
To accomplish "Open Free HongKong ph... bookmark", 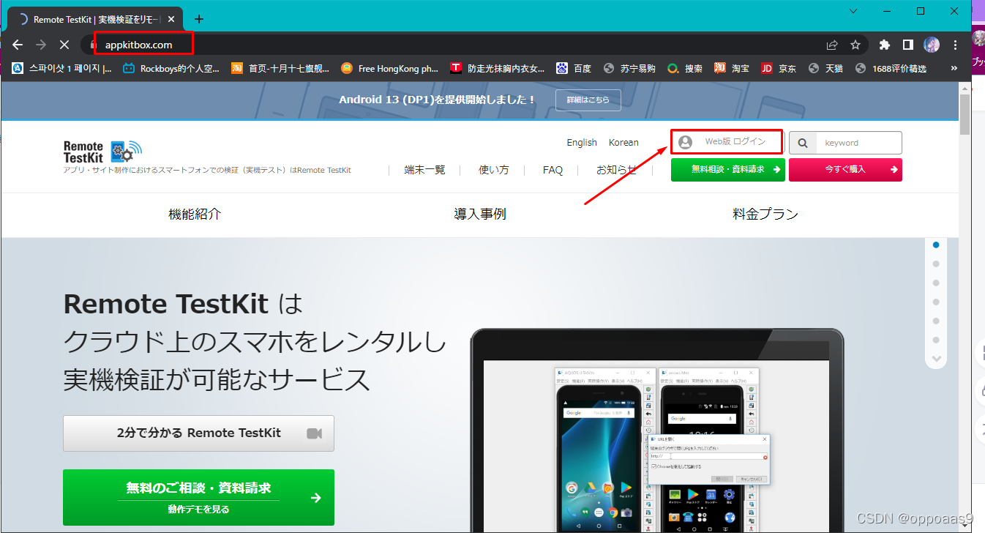I will pos(390,68).
